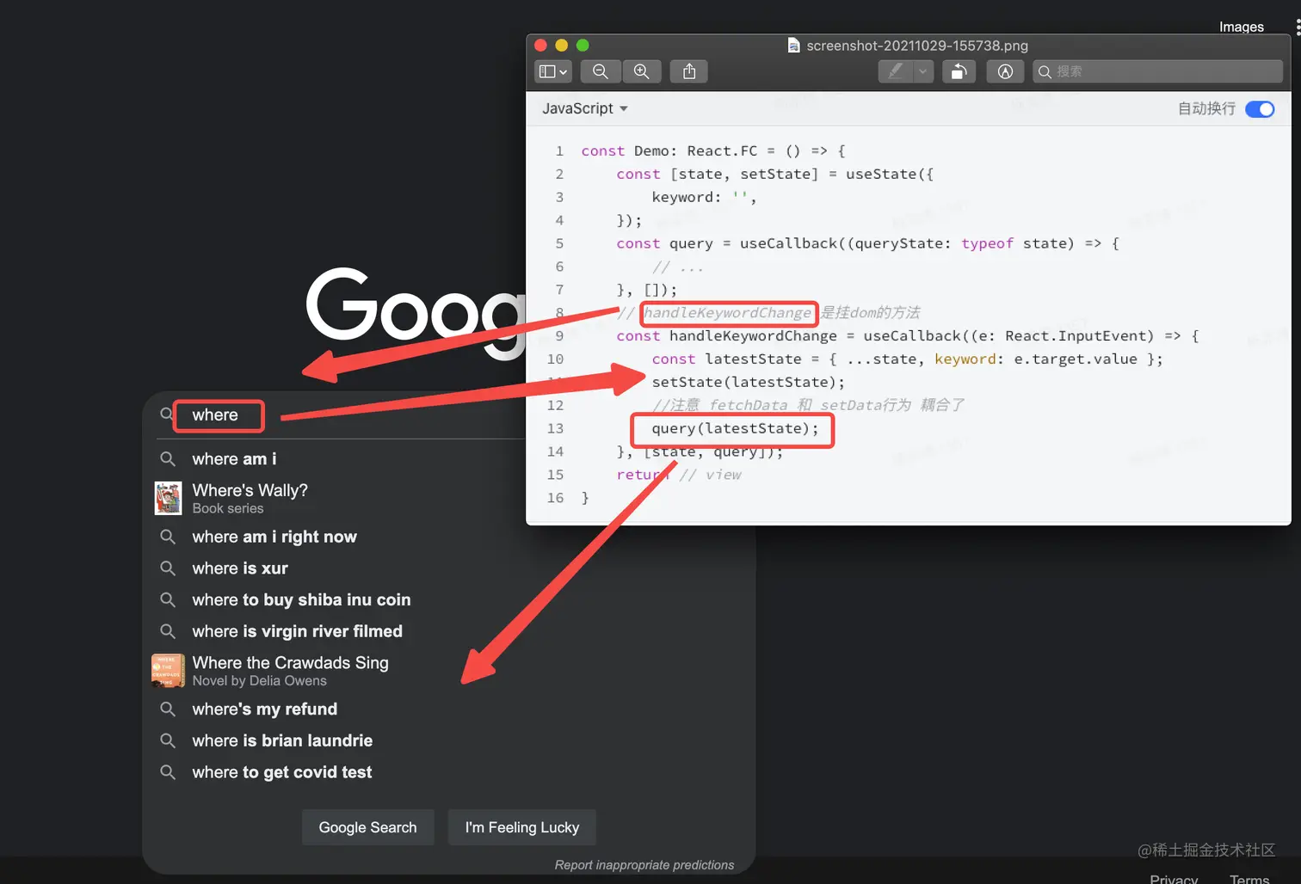Open the sidebar view dropdown in Preview
The image size is (1301, 884).
[x=553, y=71]
